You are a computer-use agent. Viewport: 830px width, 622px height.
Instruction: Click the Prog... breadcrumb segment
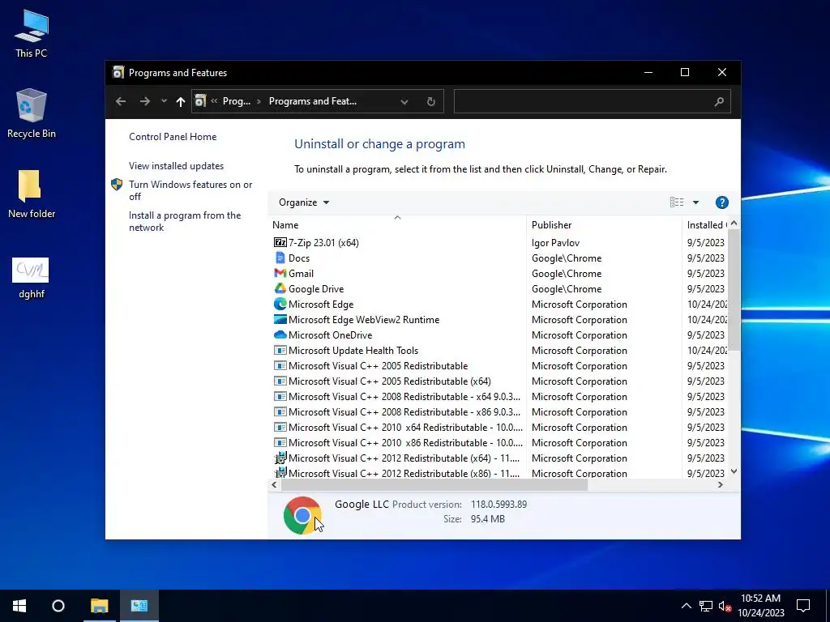click(x=236, y=101)
